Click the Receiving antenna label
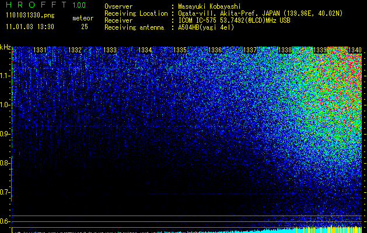Viewport: 367px width, 233px height. (134, 27)
